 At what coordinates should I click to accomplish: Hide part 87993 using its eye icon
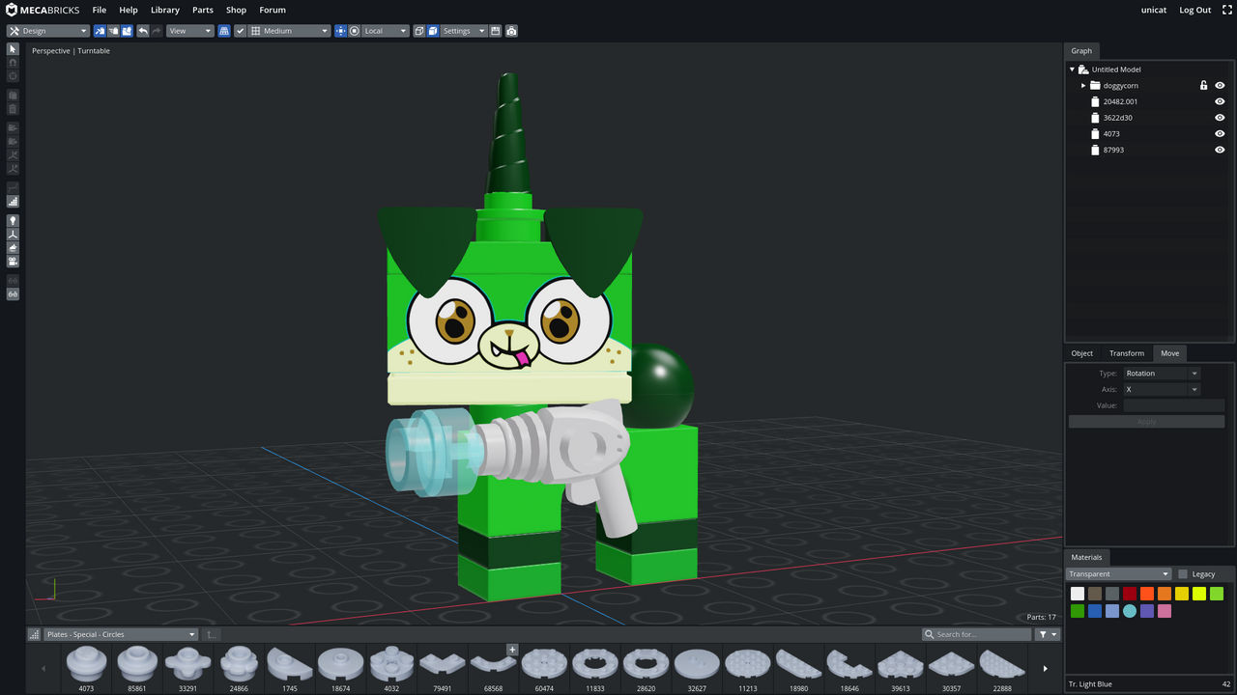coord(1220,150)
